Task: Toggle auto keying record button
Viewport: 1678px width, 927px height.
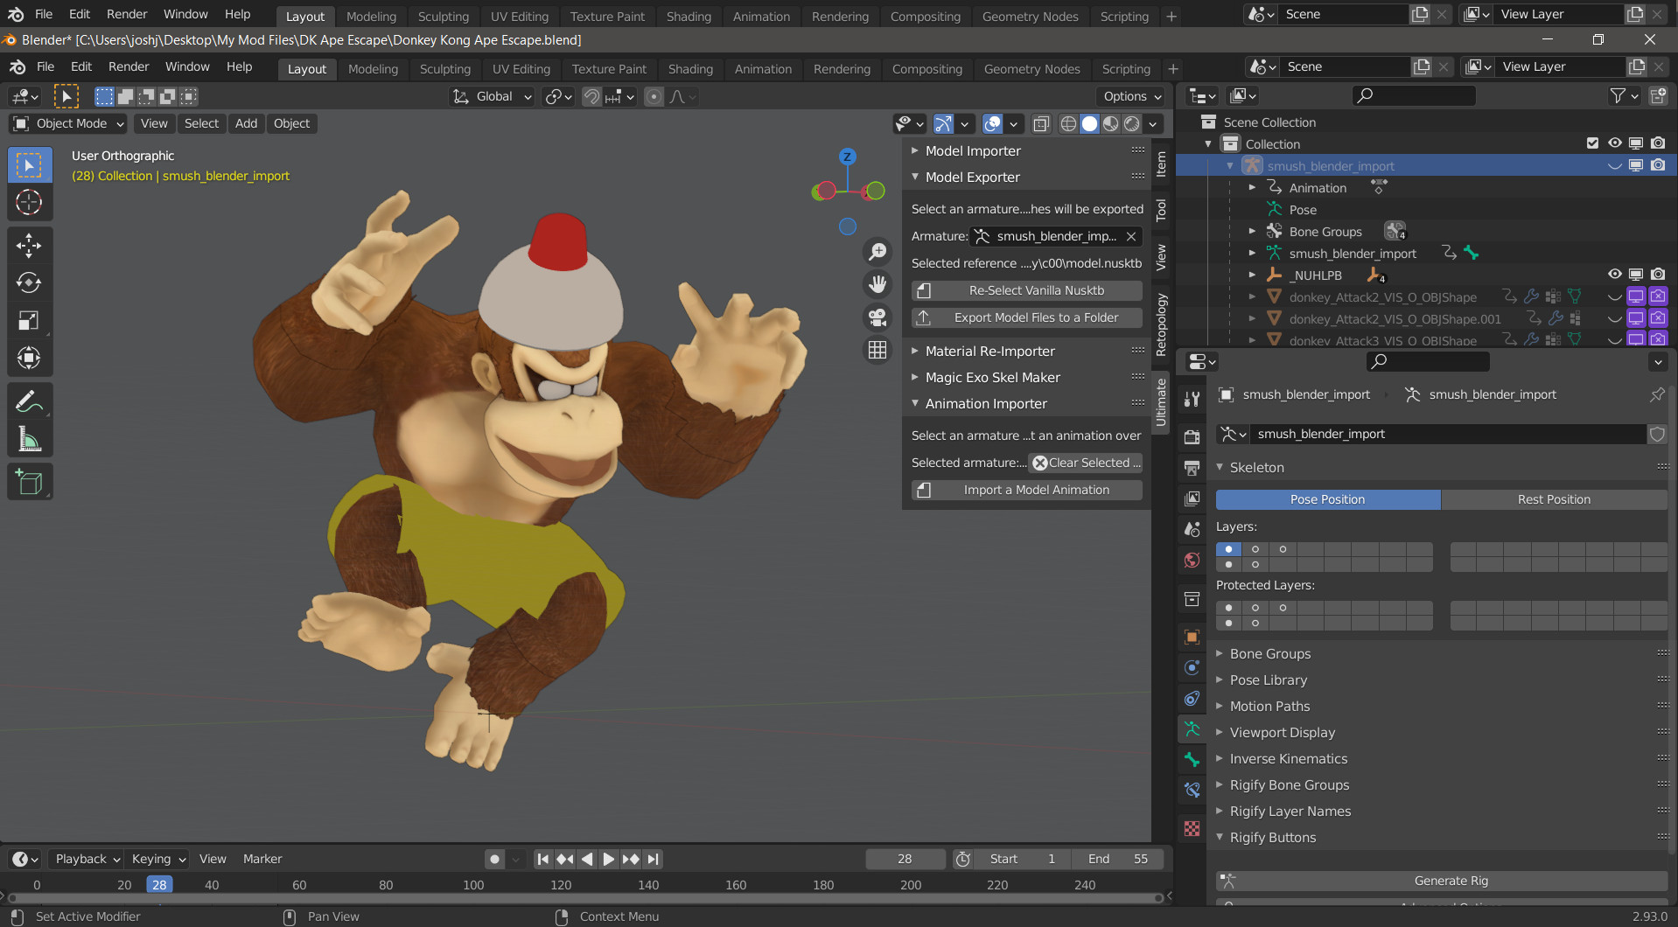Action: point(495,859)
